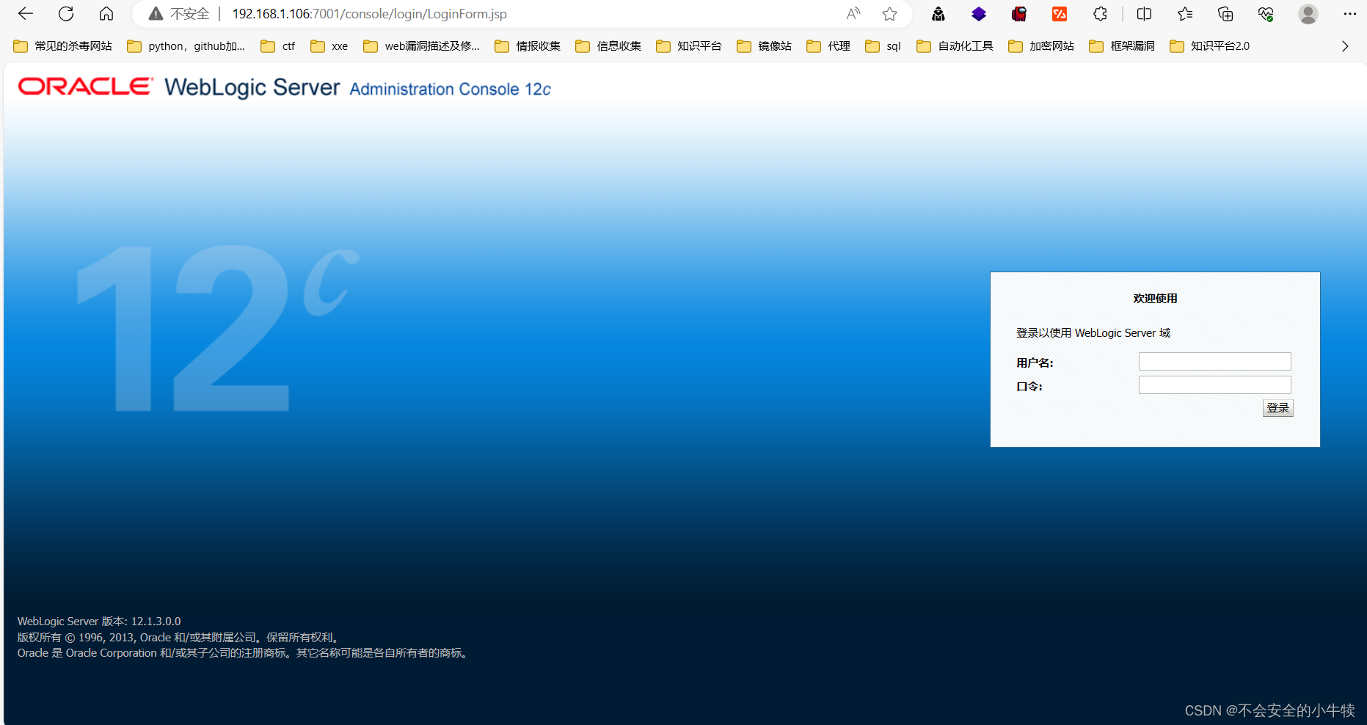This screenshot has width=1367, height=725.
Task: Open the 信息收集 bookmark folder
Action: [609, 46]
